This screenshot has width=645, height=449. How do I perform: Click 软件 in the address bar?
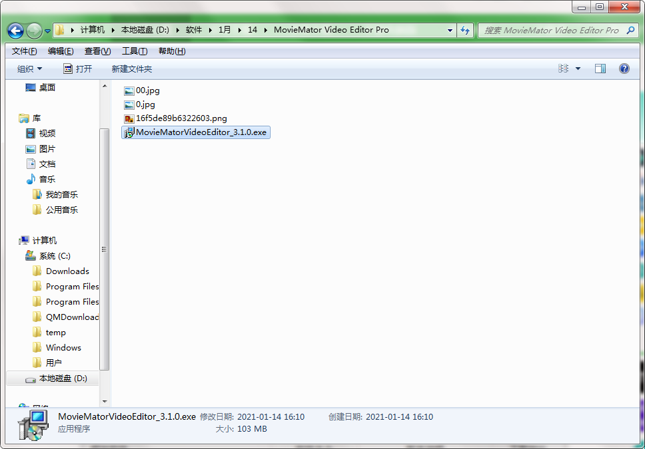pyautogui.click(x=194, y=29)
